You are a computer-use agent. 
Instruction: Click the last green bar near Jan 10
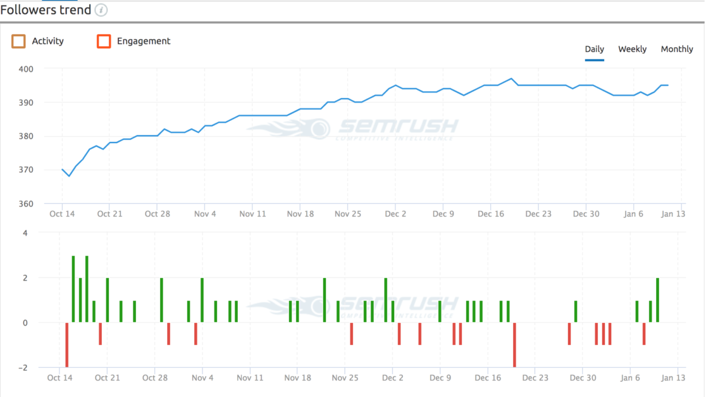[x=658, y=300]
